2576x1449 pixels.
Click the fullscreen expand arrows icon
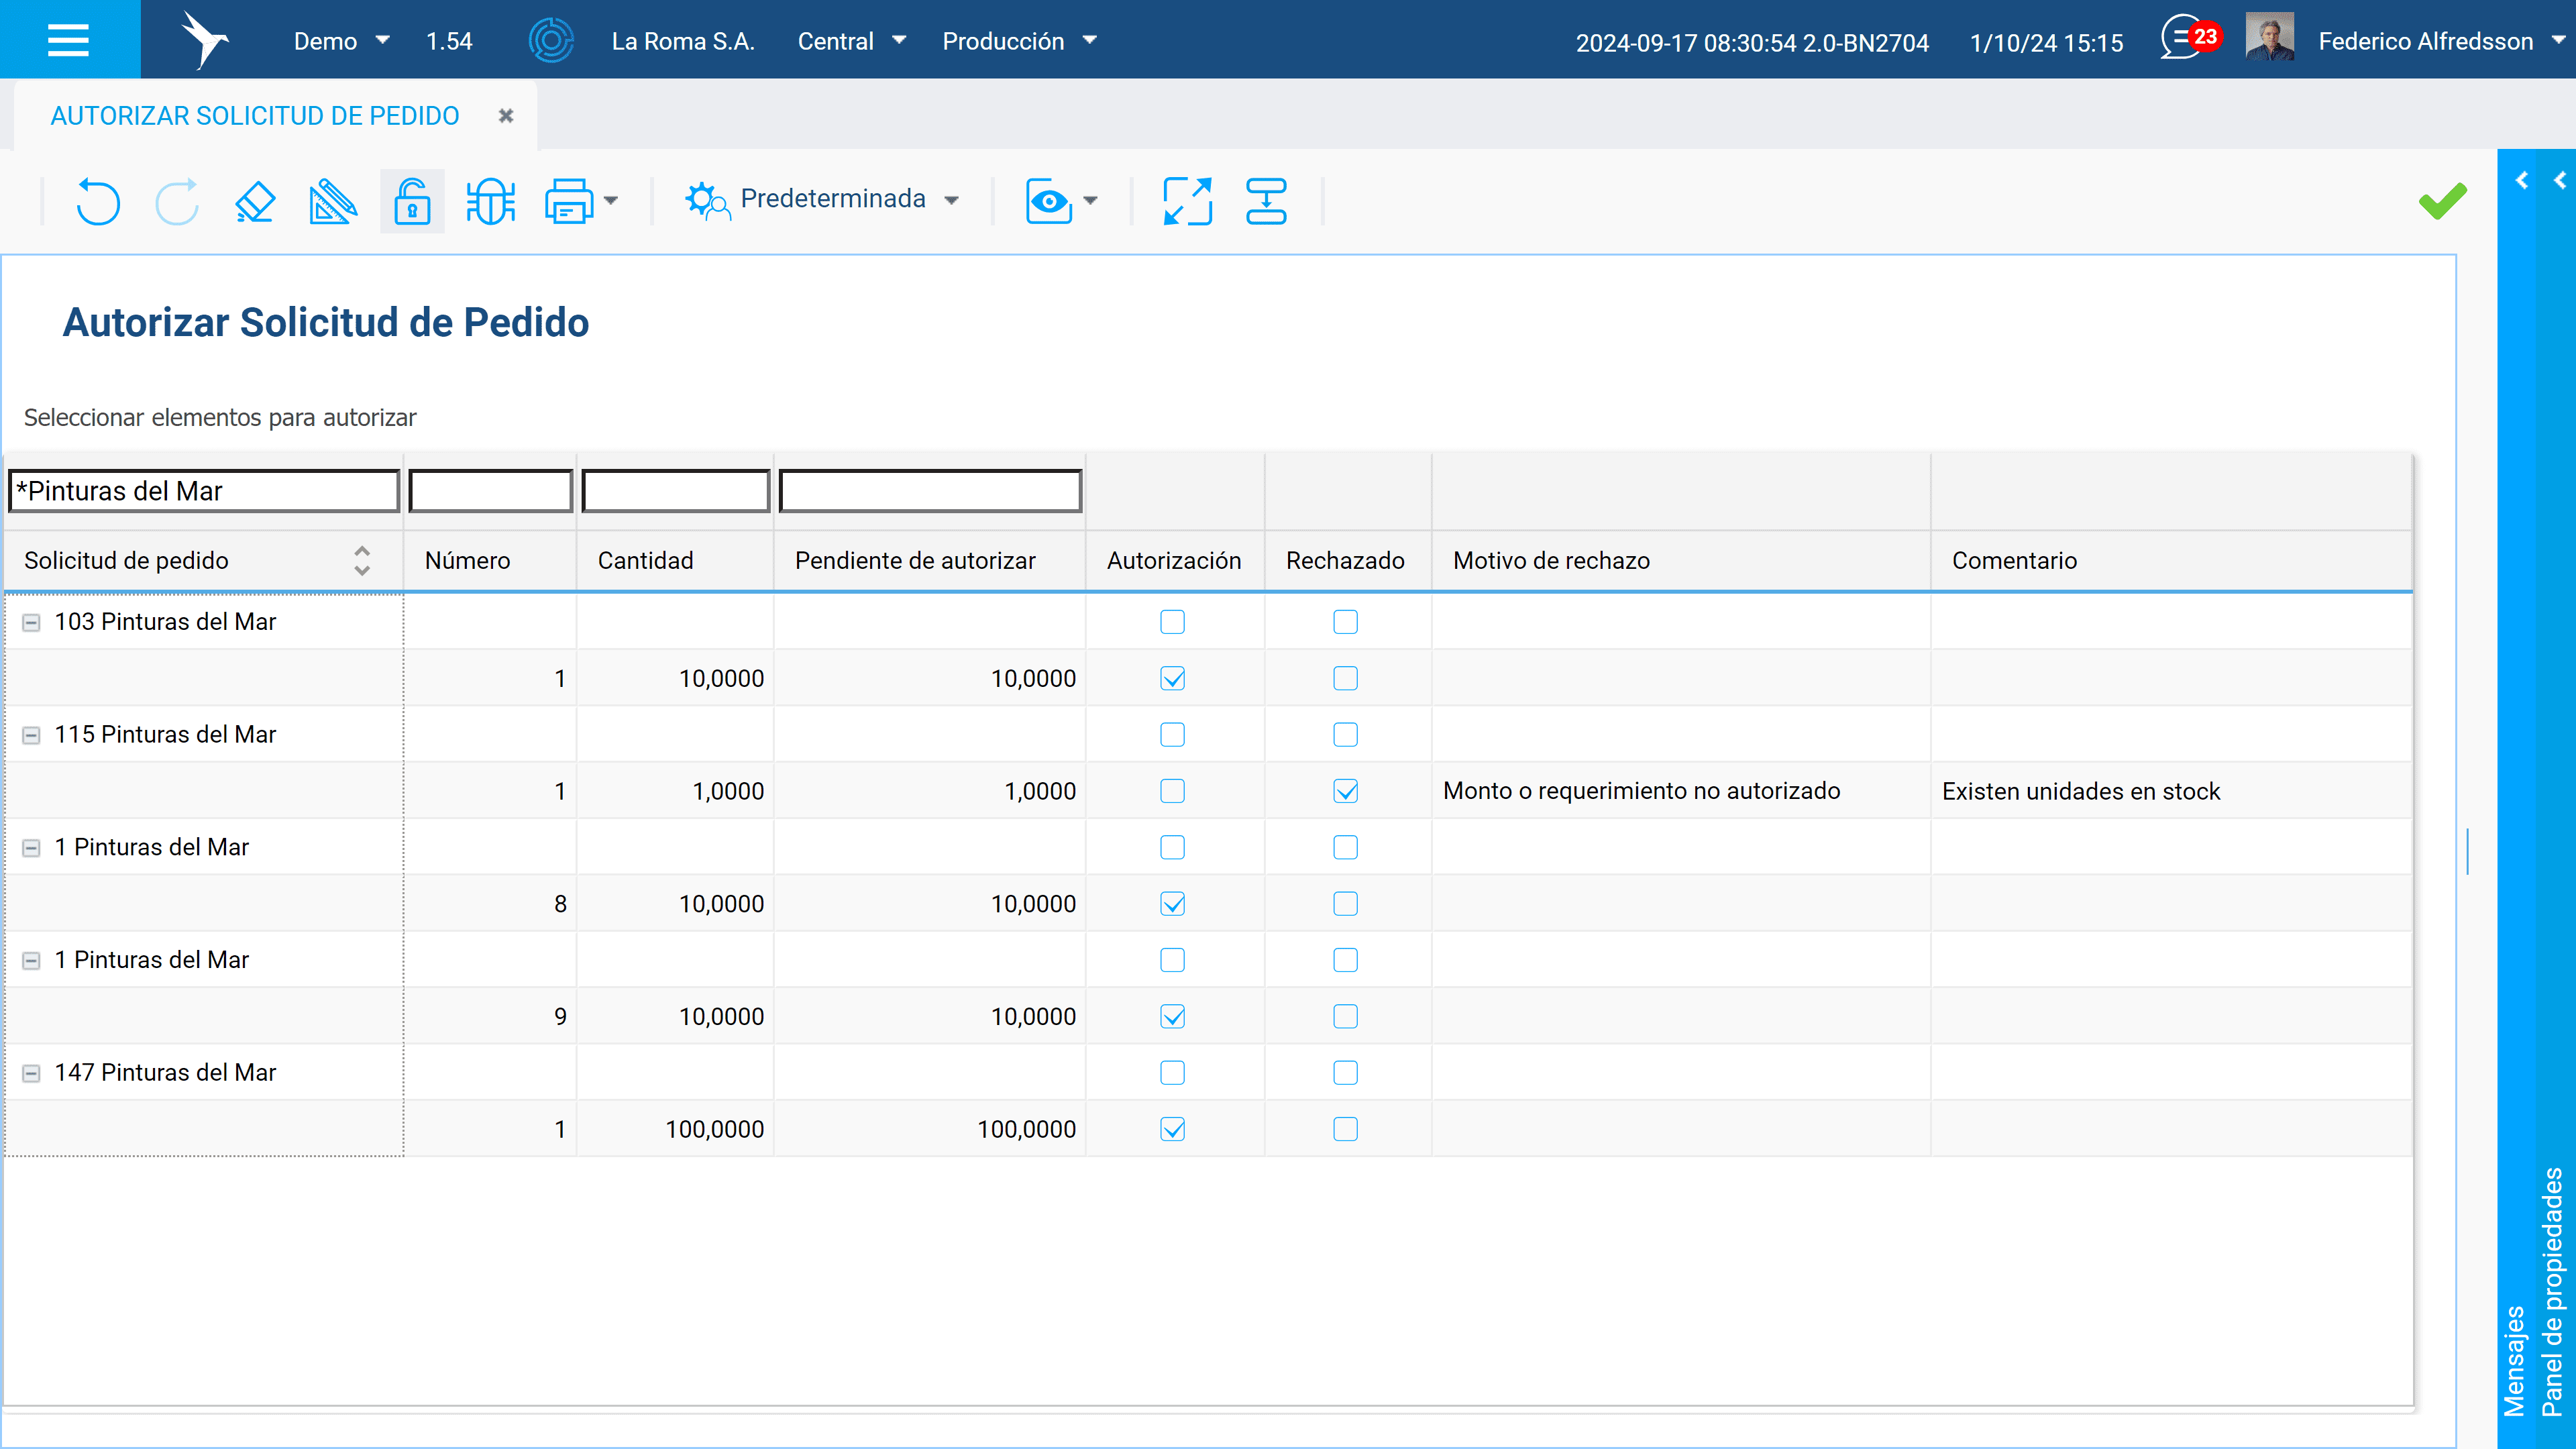[x=1187, y=201]
